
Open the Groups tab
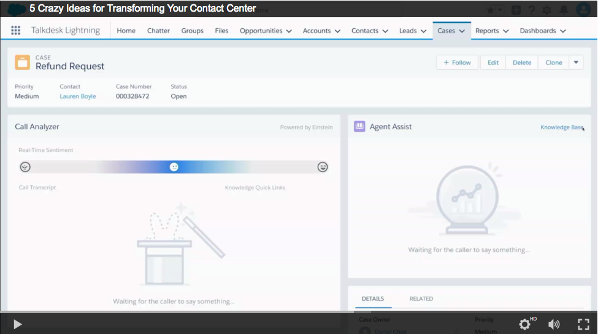pos(192,31)
